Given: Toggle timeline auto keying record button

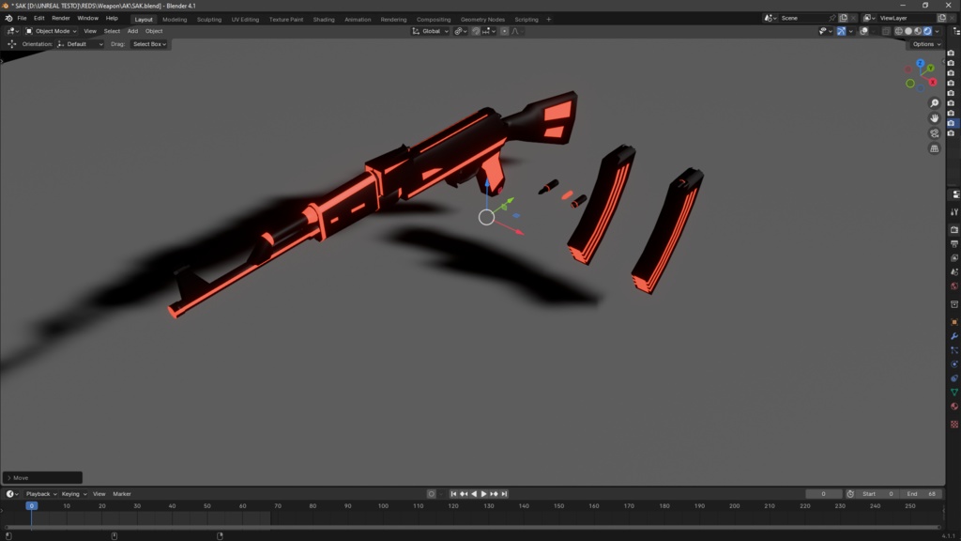Looking at the screenshot, I should tap(431, 494).
